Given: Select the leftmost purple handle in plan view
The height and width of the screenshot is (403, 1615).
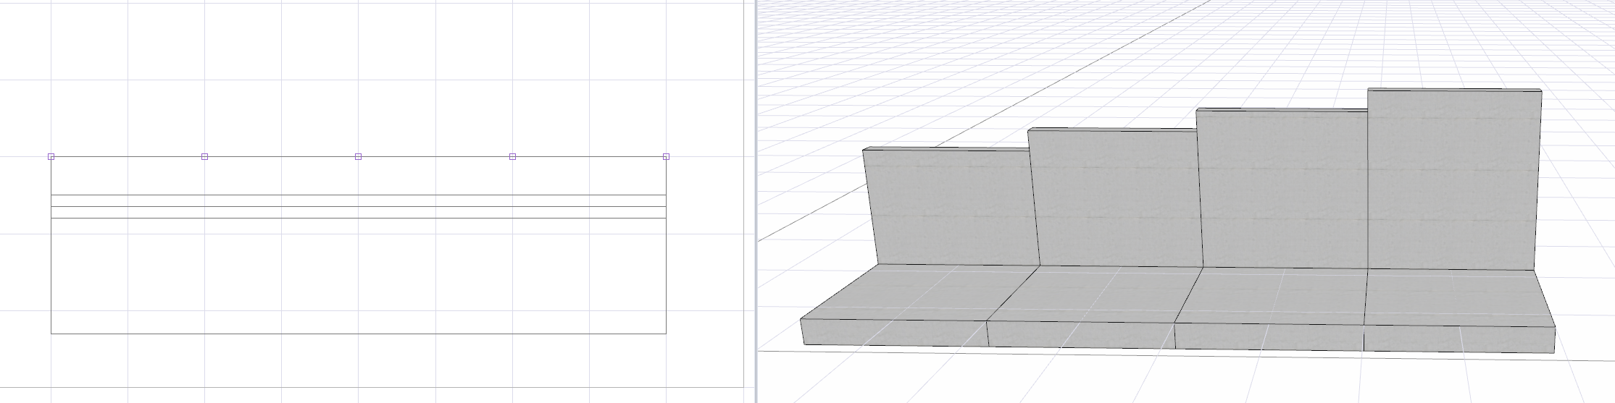Looking at the screenshot, I should click(x=51, y=156).
